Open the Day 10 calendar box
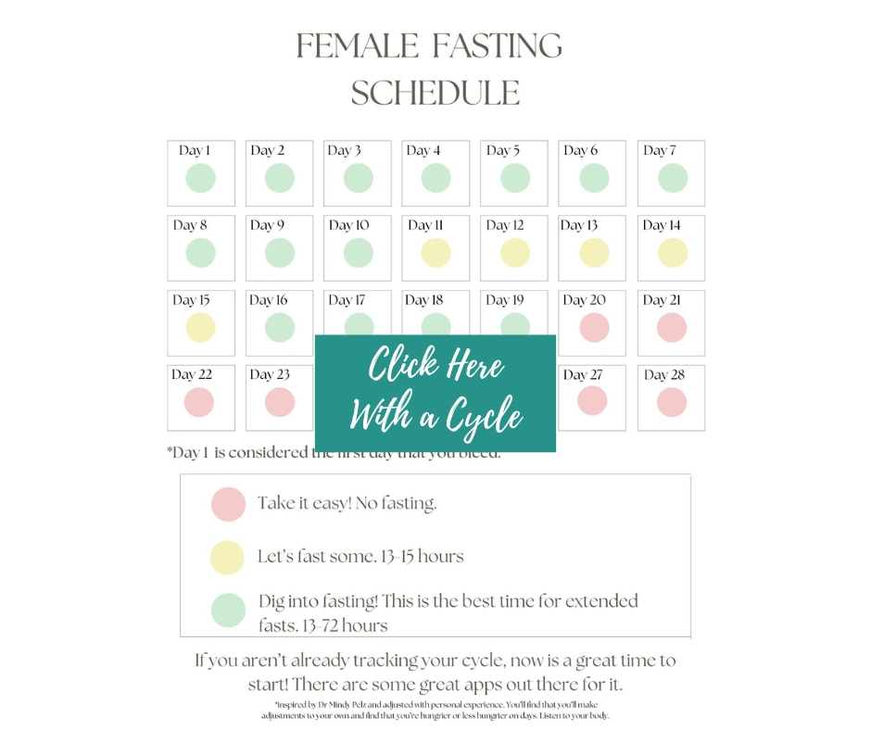 coord(358,248)
